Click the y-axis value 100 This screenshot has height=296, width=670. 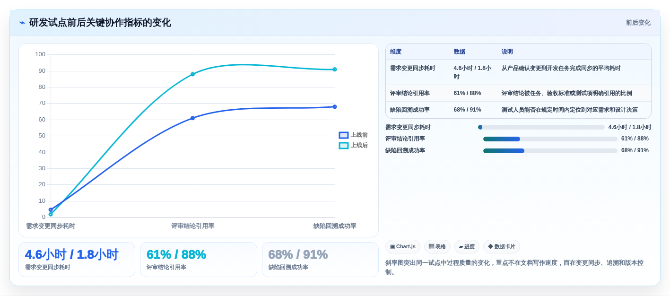[x=40, y=54]
